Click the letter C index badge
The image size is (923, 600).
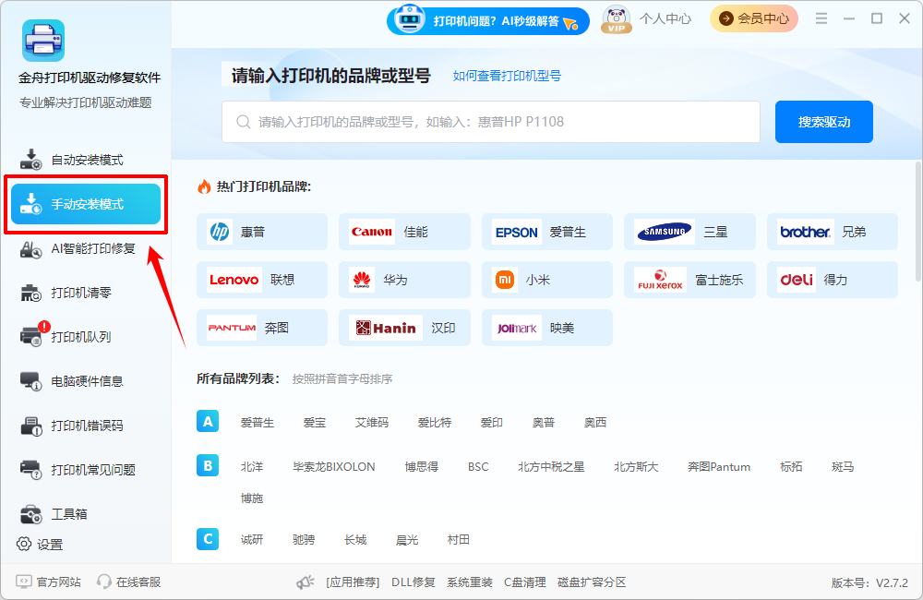click(208, 539)
